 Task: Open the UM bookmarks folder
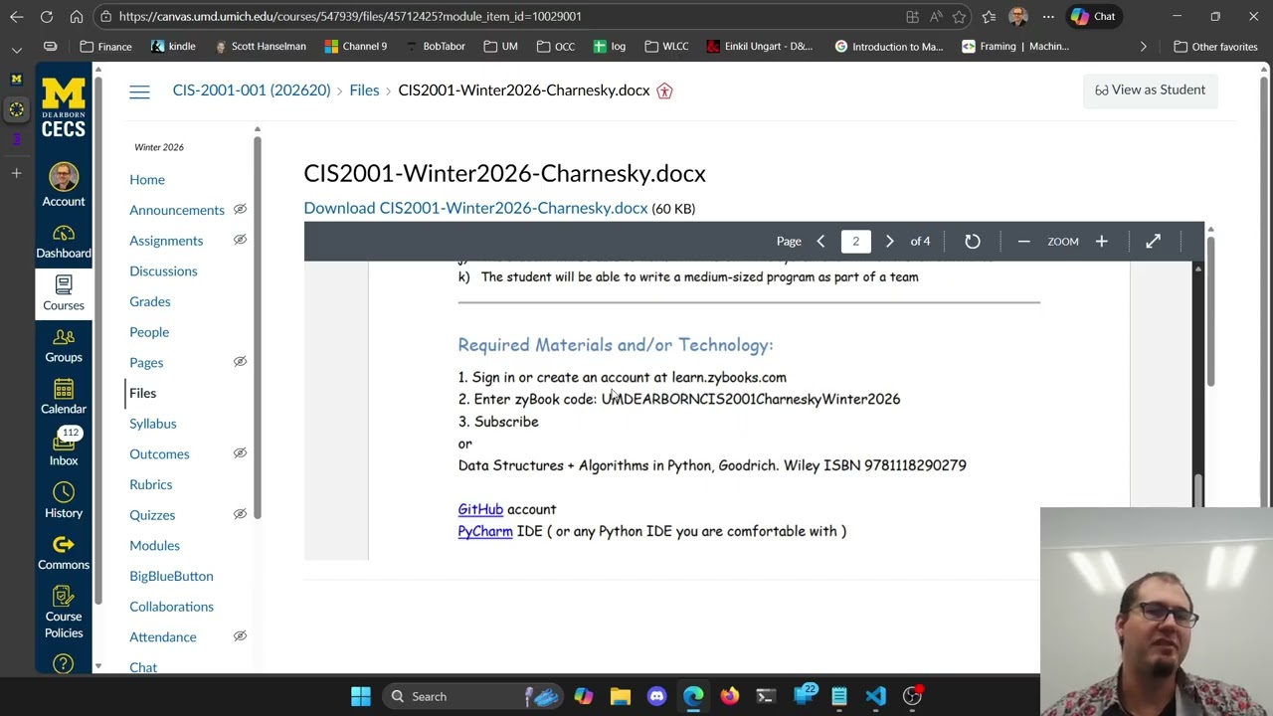coord(500,46)
